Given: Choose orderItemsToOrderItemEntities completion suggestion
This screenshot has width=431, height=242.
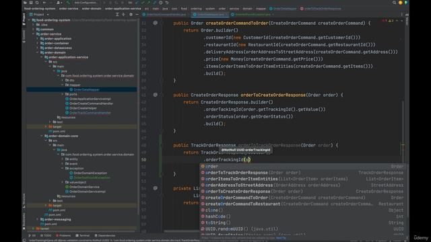Looking at the screenshot, I should click(303, 179).
